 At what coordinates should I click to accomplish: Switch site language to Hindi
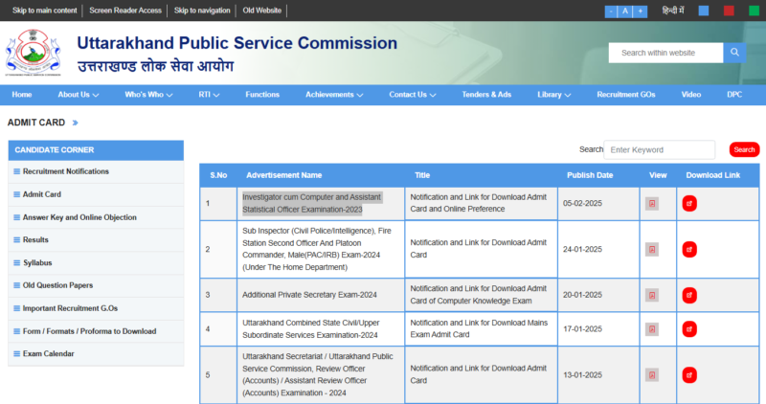pyautogui.click(x=674, y=11)
